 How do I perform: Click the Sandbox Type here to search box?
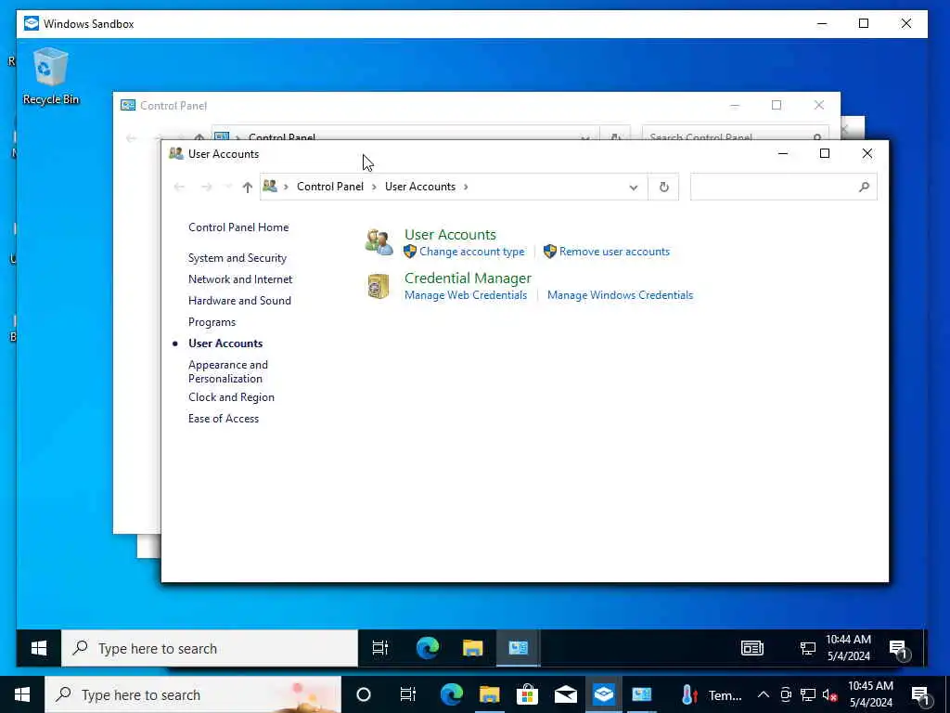pos(210,648)
